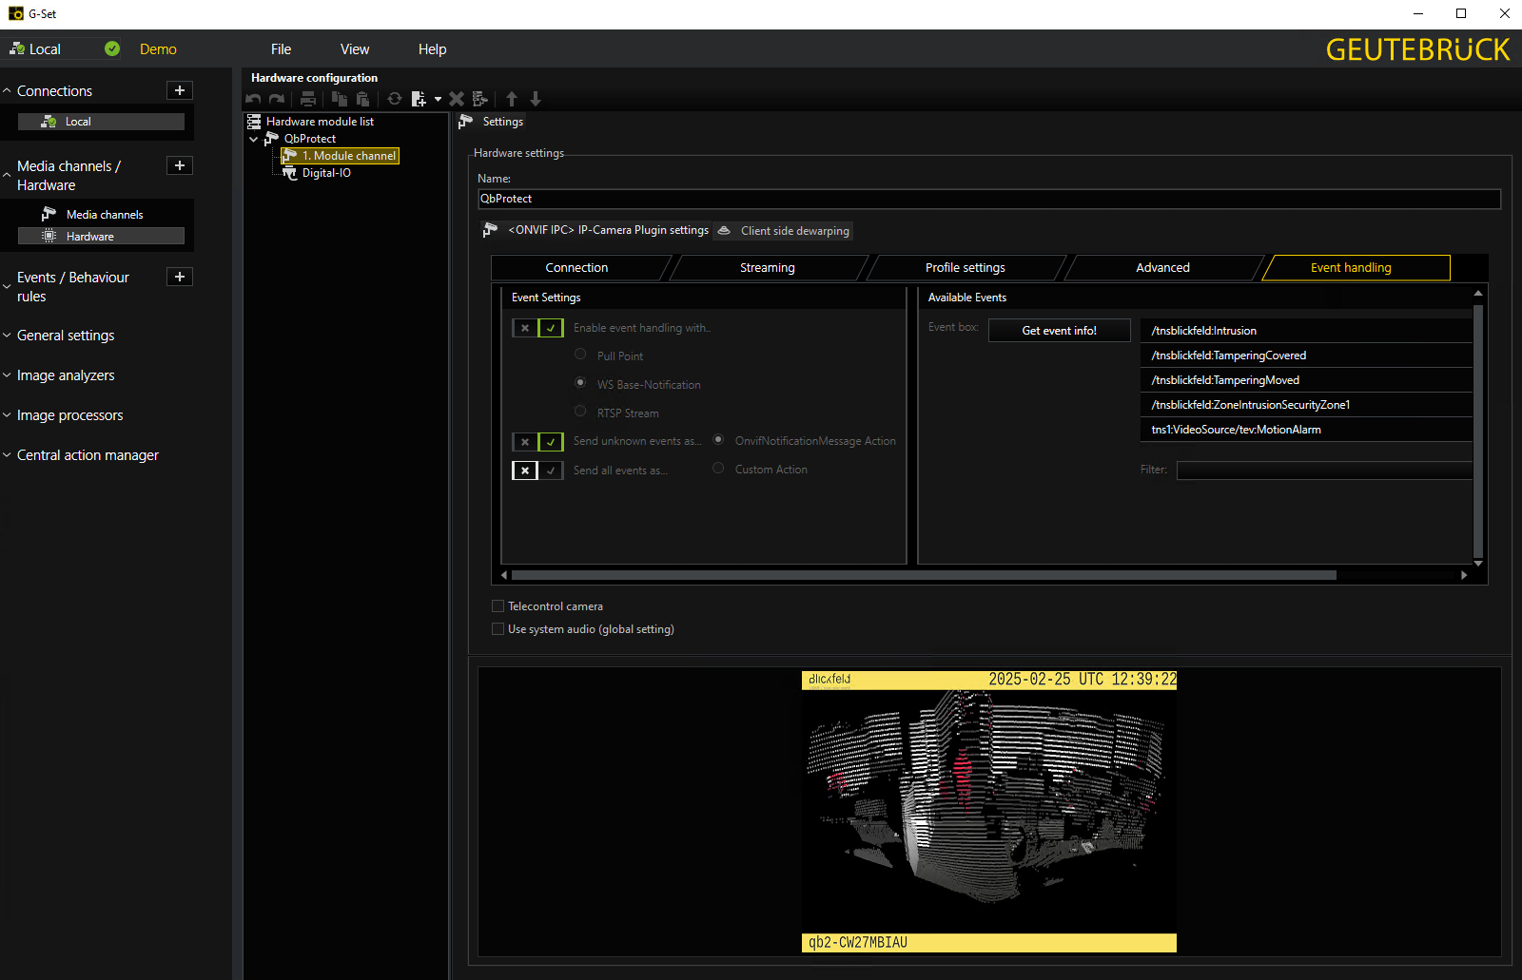Switch to the Streaming tab
The height and width of the screenshot is (980, 1522).
767,268
